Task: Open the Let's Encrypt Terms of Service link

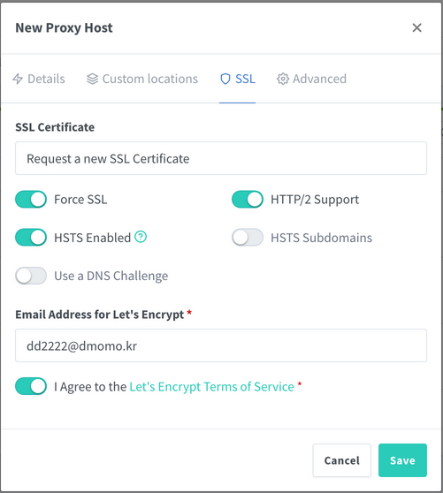Action: pyautogui.click(x=211, y=386)
